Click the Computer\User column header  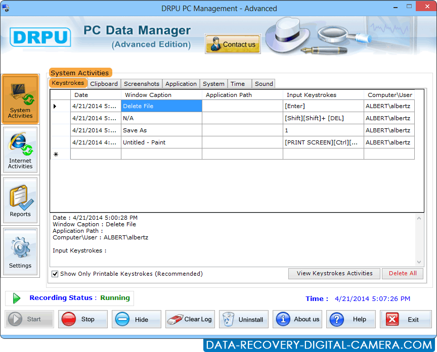[x=389, y=95]
